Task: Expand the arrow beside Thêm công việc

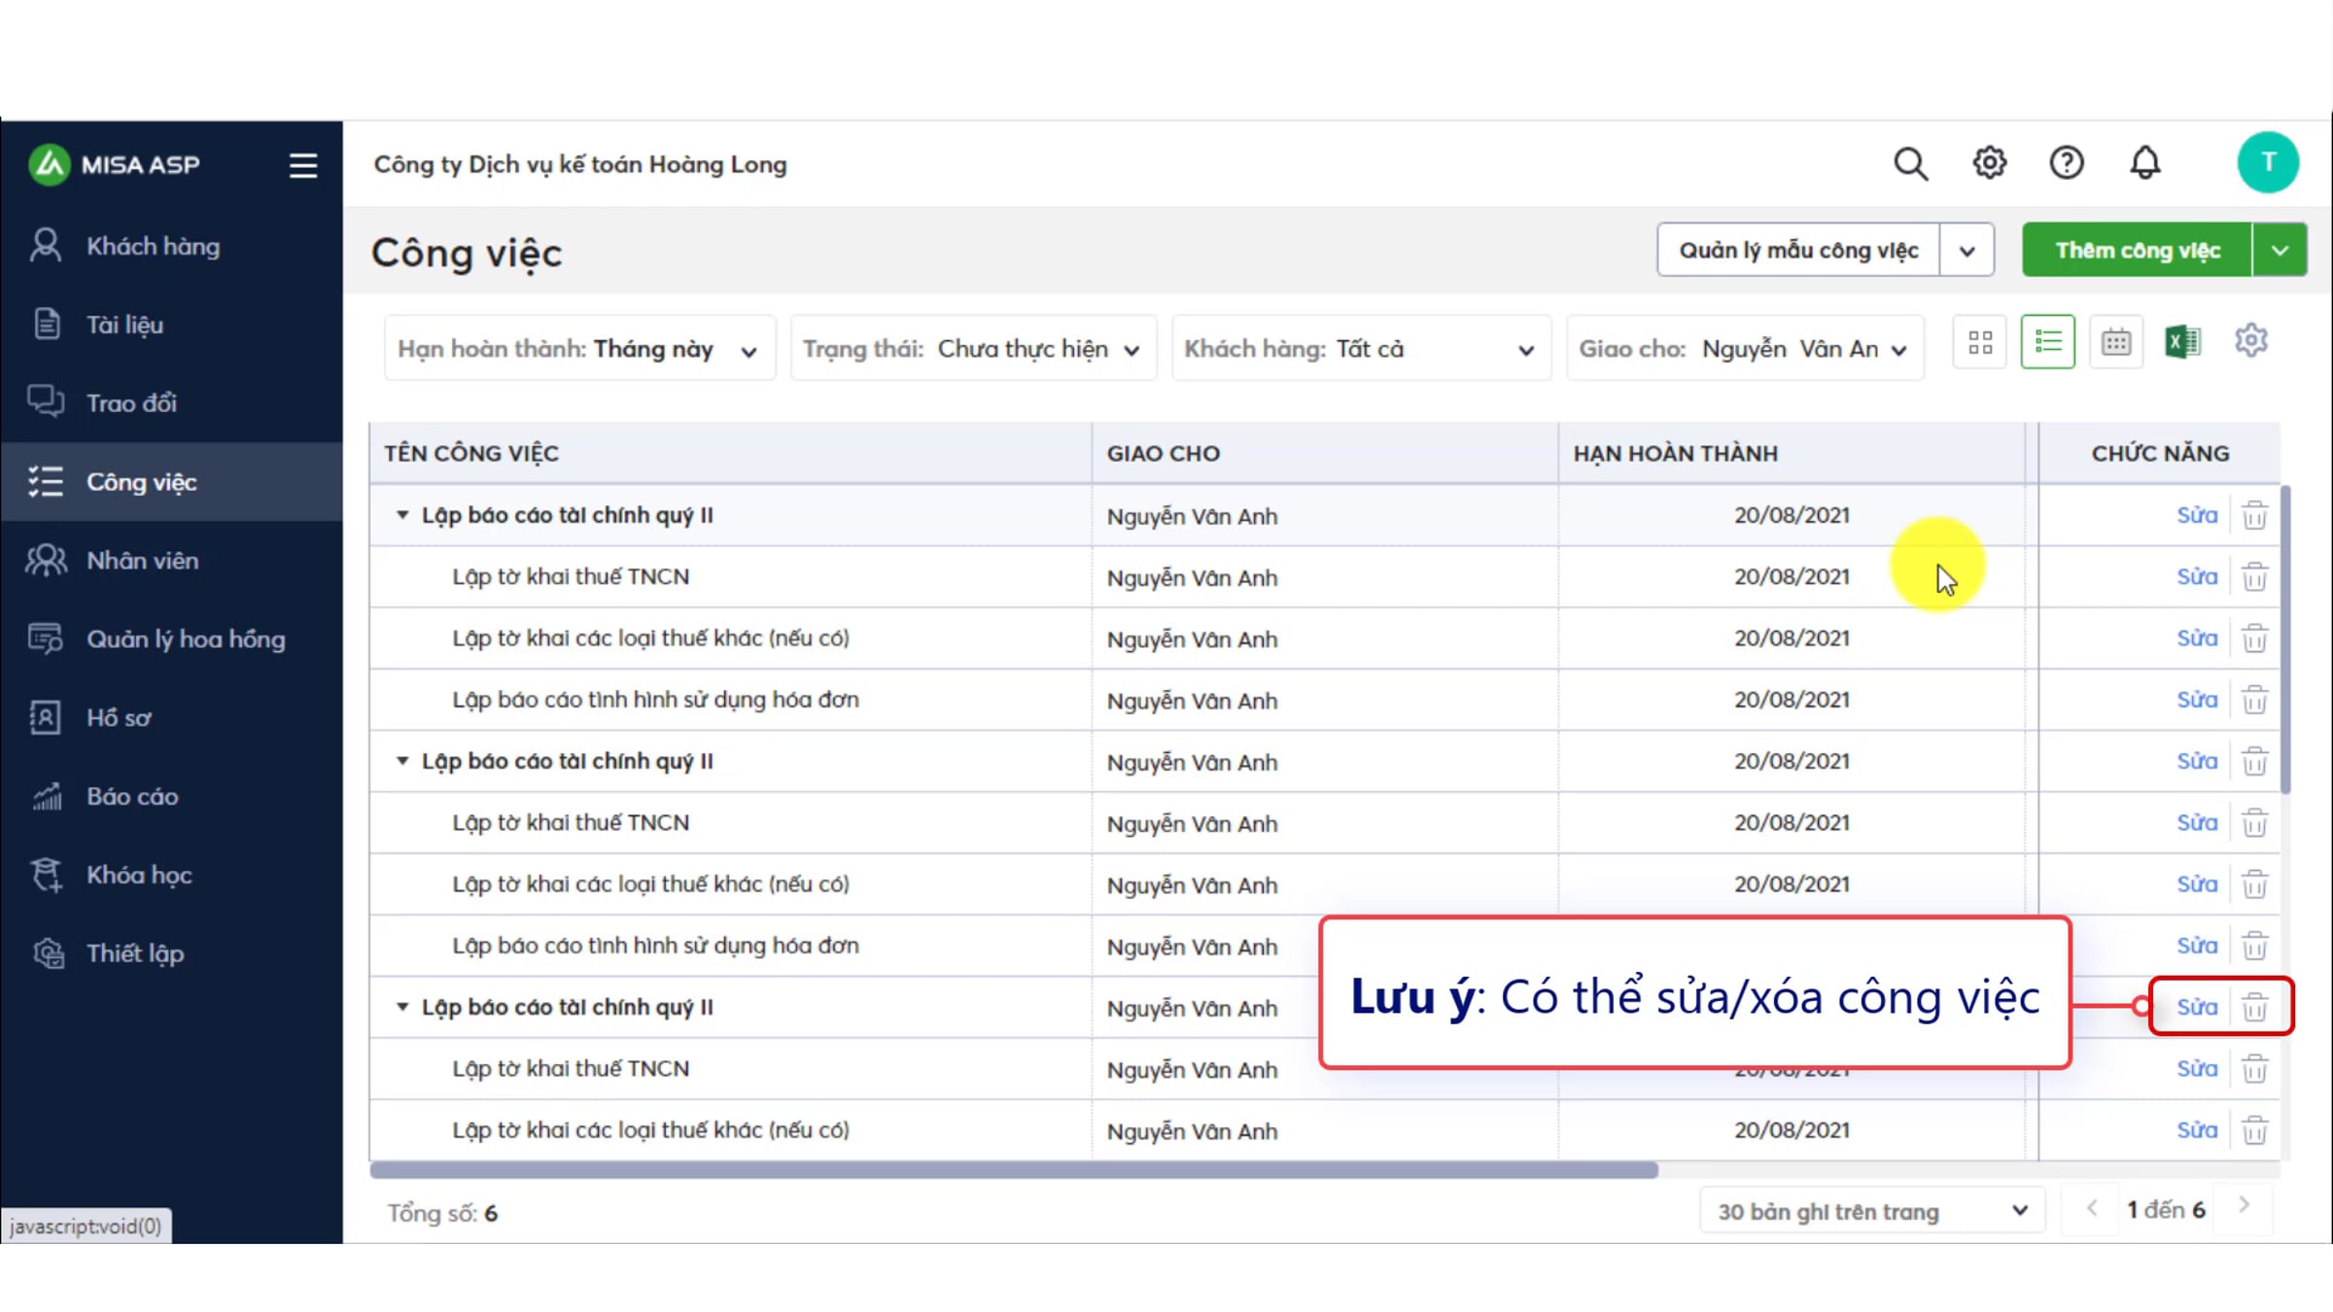Action: [2280, 251]
